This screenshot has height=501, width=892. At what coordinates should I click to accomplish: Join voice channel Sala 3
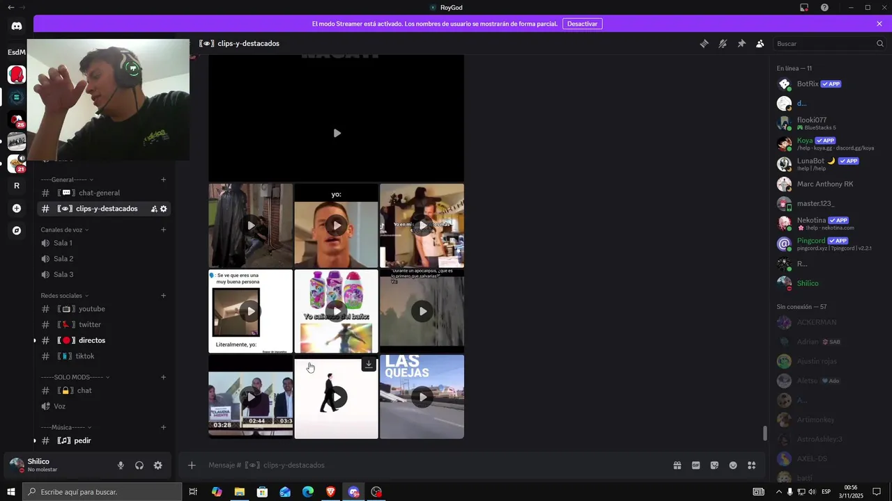[x=105, y=274]
